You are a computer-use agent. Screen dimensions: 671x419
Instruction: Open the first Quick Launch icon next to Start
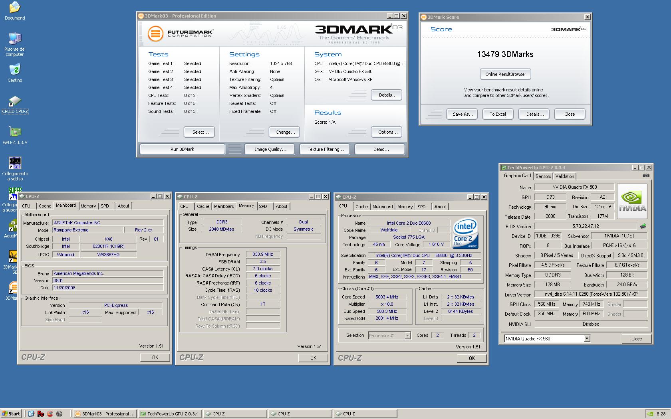pos(31,414)
